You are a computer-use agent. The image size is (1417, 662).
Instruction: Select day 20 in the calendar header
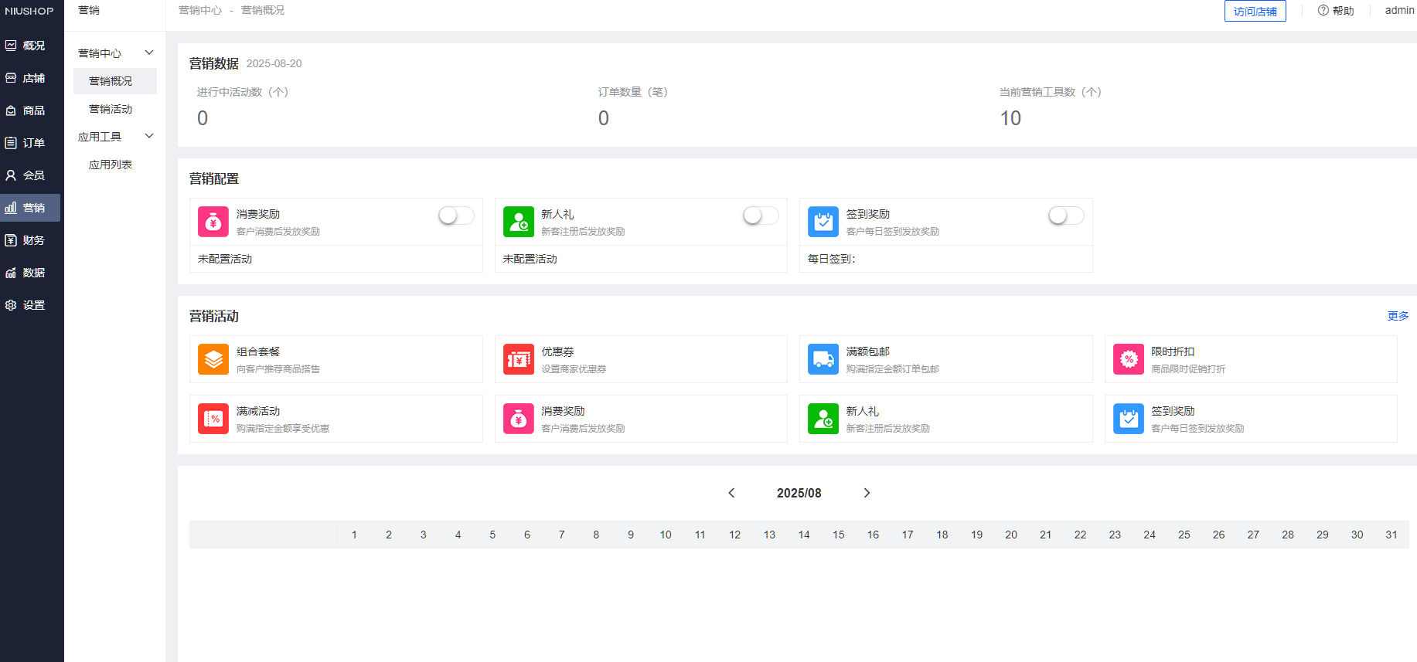tap(1010, 535)
